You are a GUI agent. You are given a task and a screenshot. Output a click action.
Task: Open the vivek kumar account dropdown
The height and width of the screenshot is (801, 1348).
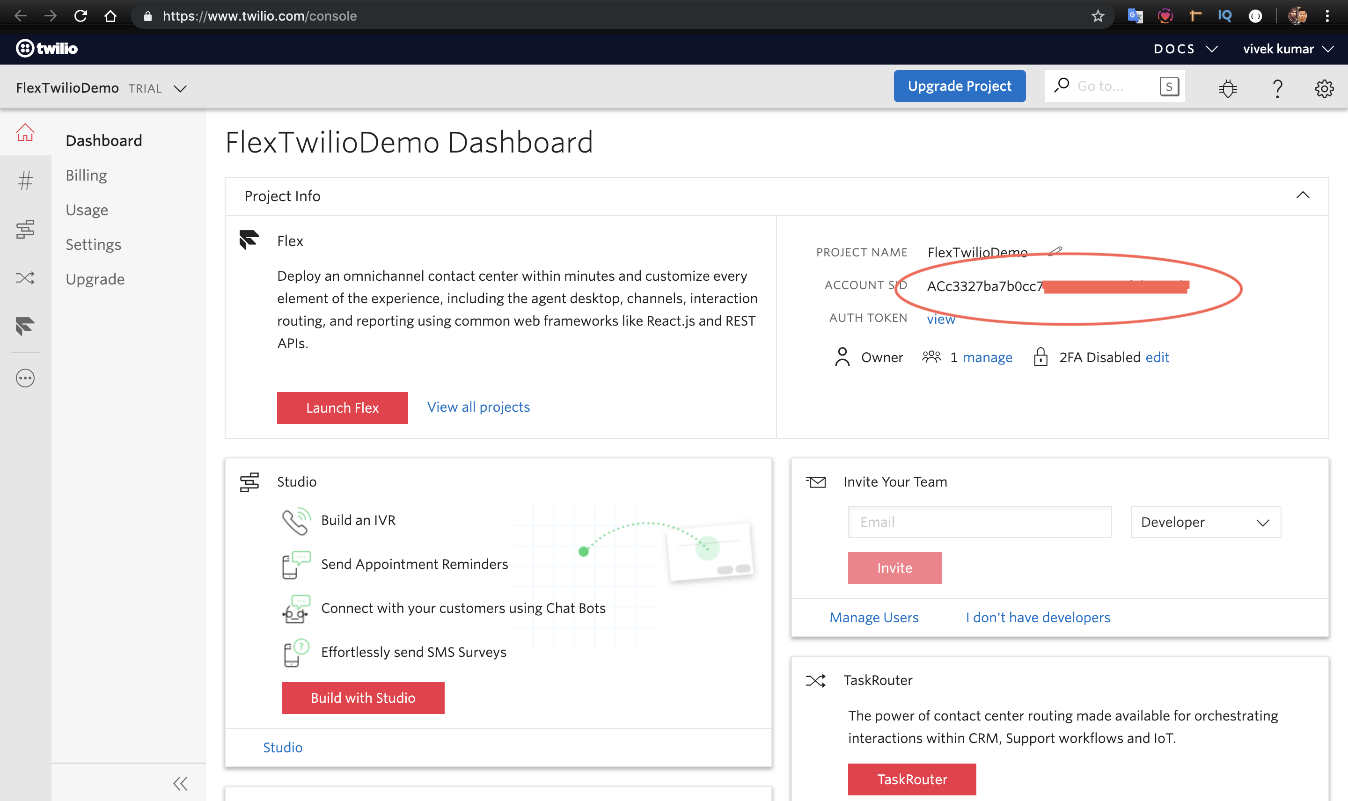point(1288,49)
